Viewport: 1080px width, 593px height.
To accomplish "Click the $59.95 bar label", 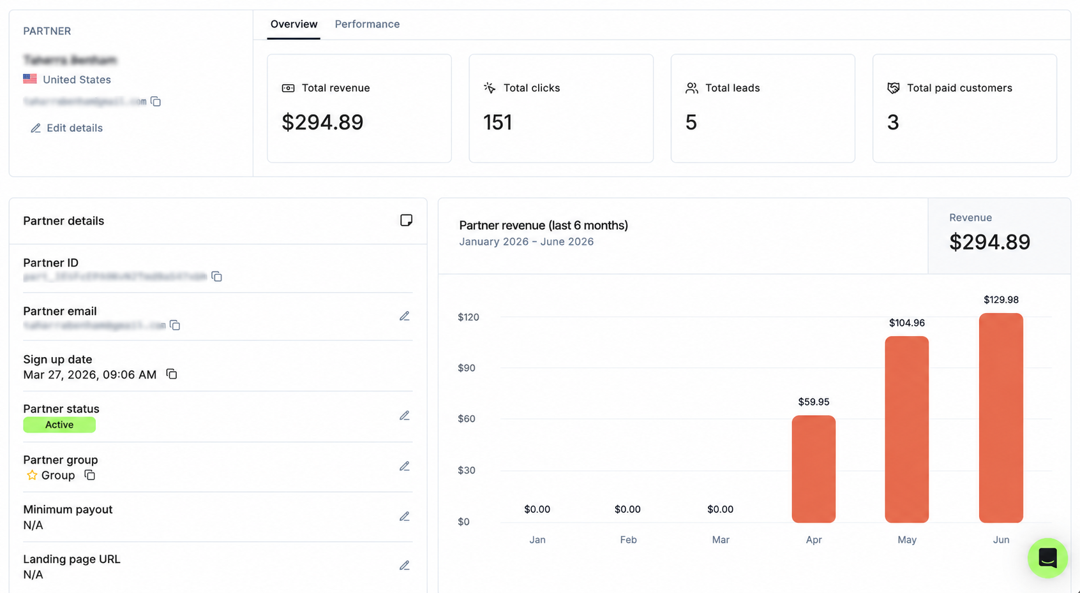I will tap(814, 402).
